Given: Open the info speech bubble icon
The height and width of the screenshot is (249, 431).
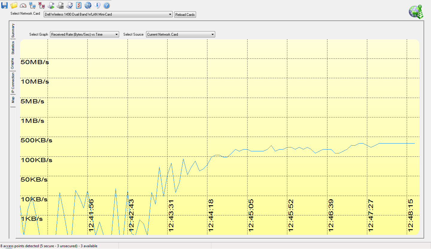Looking at the screenshot, I should [x=97, y=5].
